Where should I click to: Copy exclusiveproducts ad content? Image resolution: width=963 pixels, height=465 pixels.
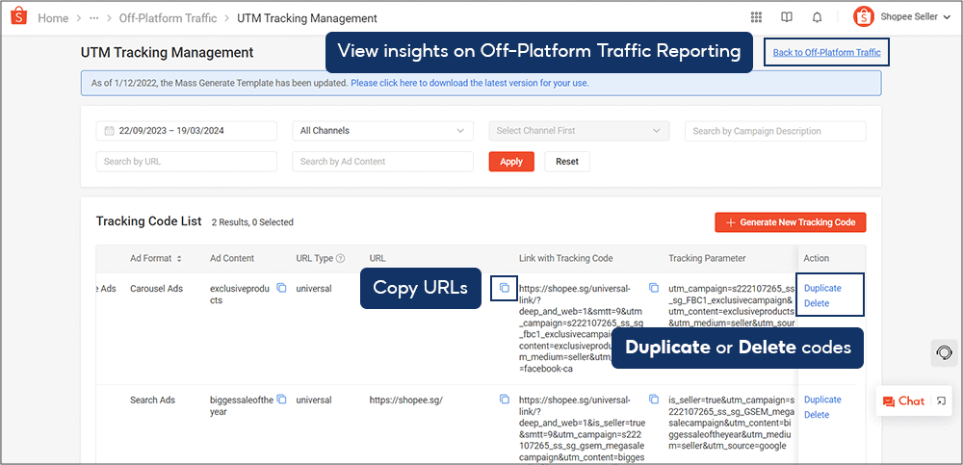click(x=281, y=288)
